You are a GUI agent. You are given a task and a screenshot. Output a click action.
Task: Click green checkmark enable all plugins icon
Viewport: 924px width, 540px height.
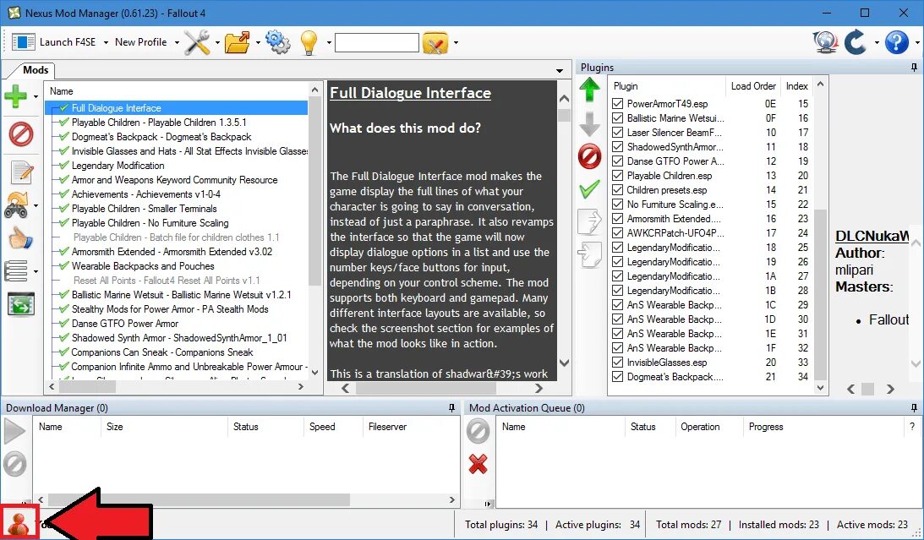589,189
